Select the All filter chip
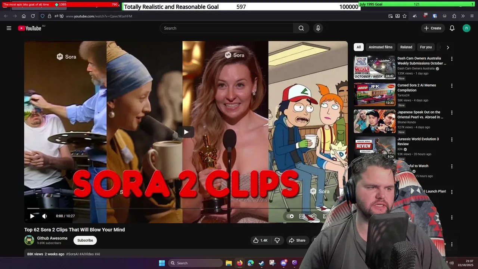 pos(358,47)
